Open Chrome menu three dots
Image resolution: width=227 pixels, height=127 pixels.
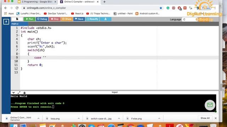click(x=215, y=8)
